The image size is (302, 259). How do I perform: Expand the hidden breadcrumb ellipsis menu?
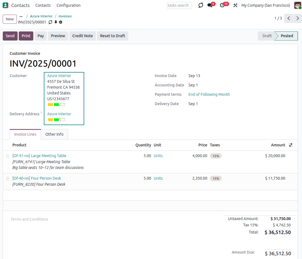tap(21, 16)
